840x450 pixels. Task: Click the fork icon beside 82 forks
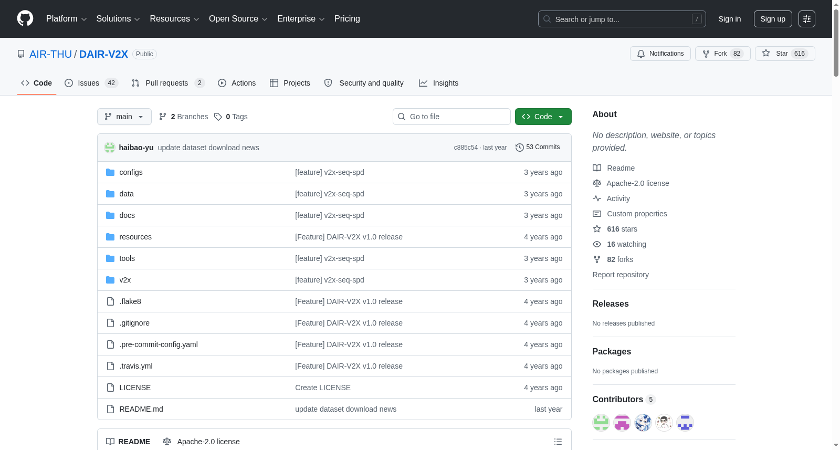pos(597,259)
